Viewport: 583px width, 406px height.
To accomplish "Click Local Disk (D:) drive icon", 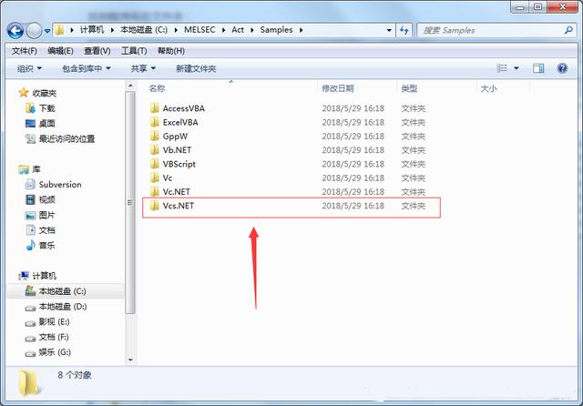I will 31,307.
